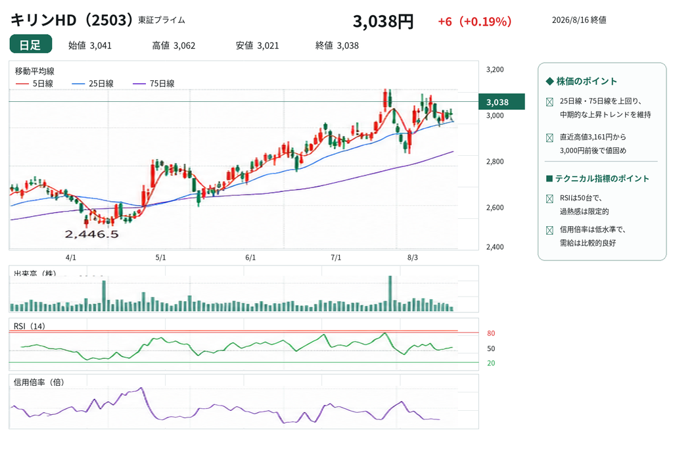Image resolution: width=673 pixels, height=449 pixels.
Task: Click the RSI 80 upper threshold label
Action: click(x=491, y=333)
